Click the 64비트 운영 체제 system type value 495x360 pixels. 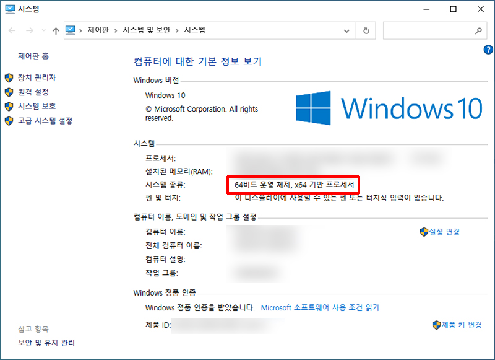tap(295, 185)
